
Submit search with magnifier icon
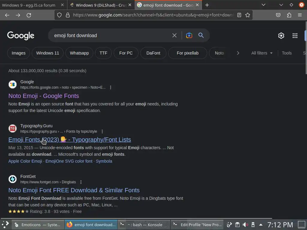tap(201, 35)
